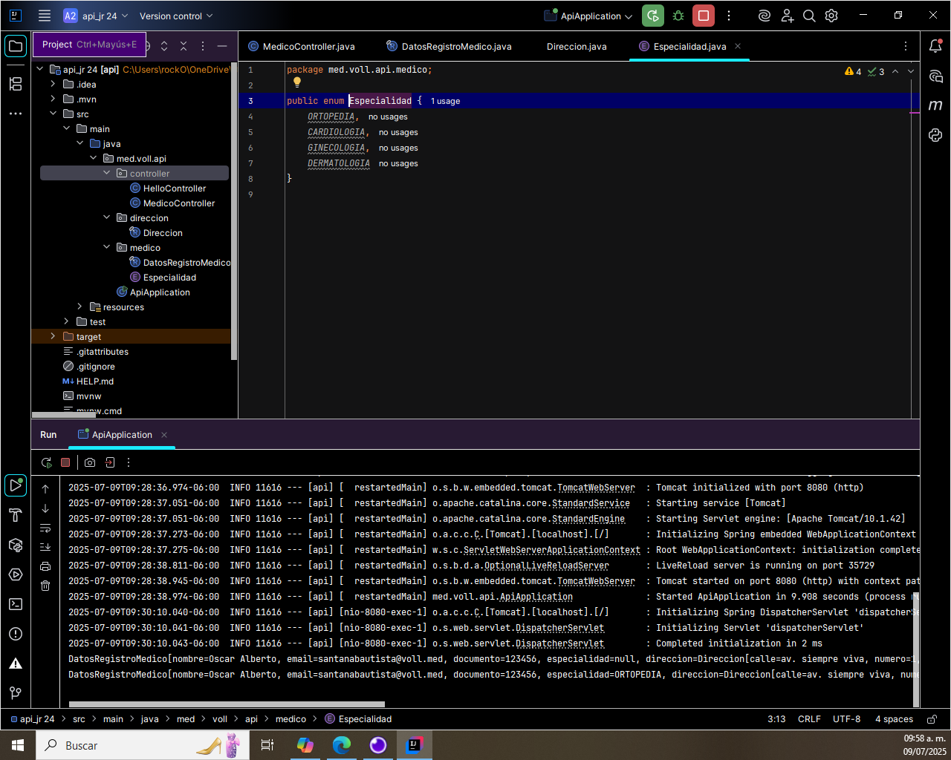
Task: Open the Run tool window
Action: tap(16, 485)
